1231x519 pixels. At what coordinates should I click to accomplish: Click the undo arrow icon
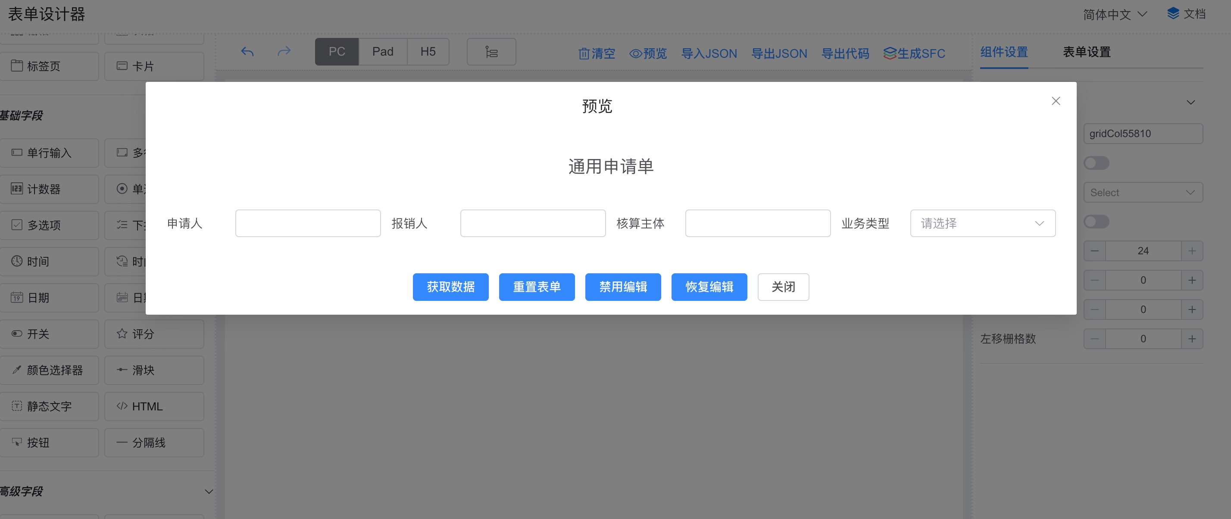pos(247,52)
